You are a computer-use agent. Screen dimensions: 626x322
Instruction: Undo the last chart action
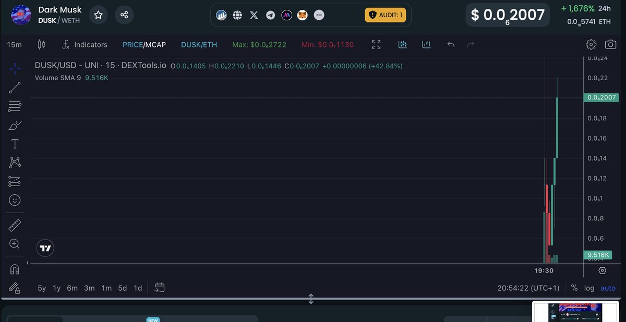click(x=451, y=45)
